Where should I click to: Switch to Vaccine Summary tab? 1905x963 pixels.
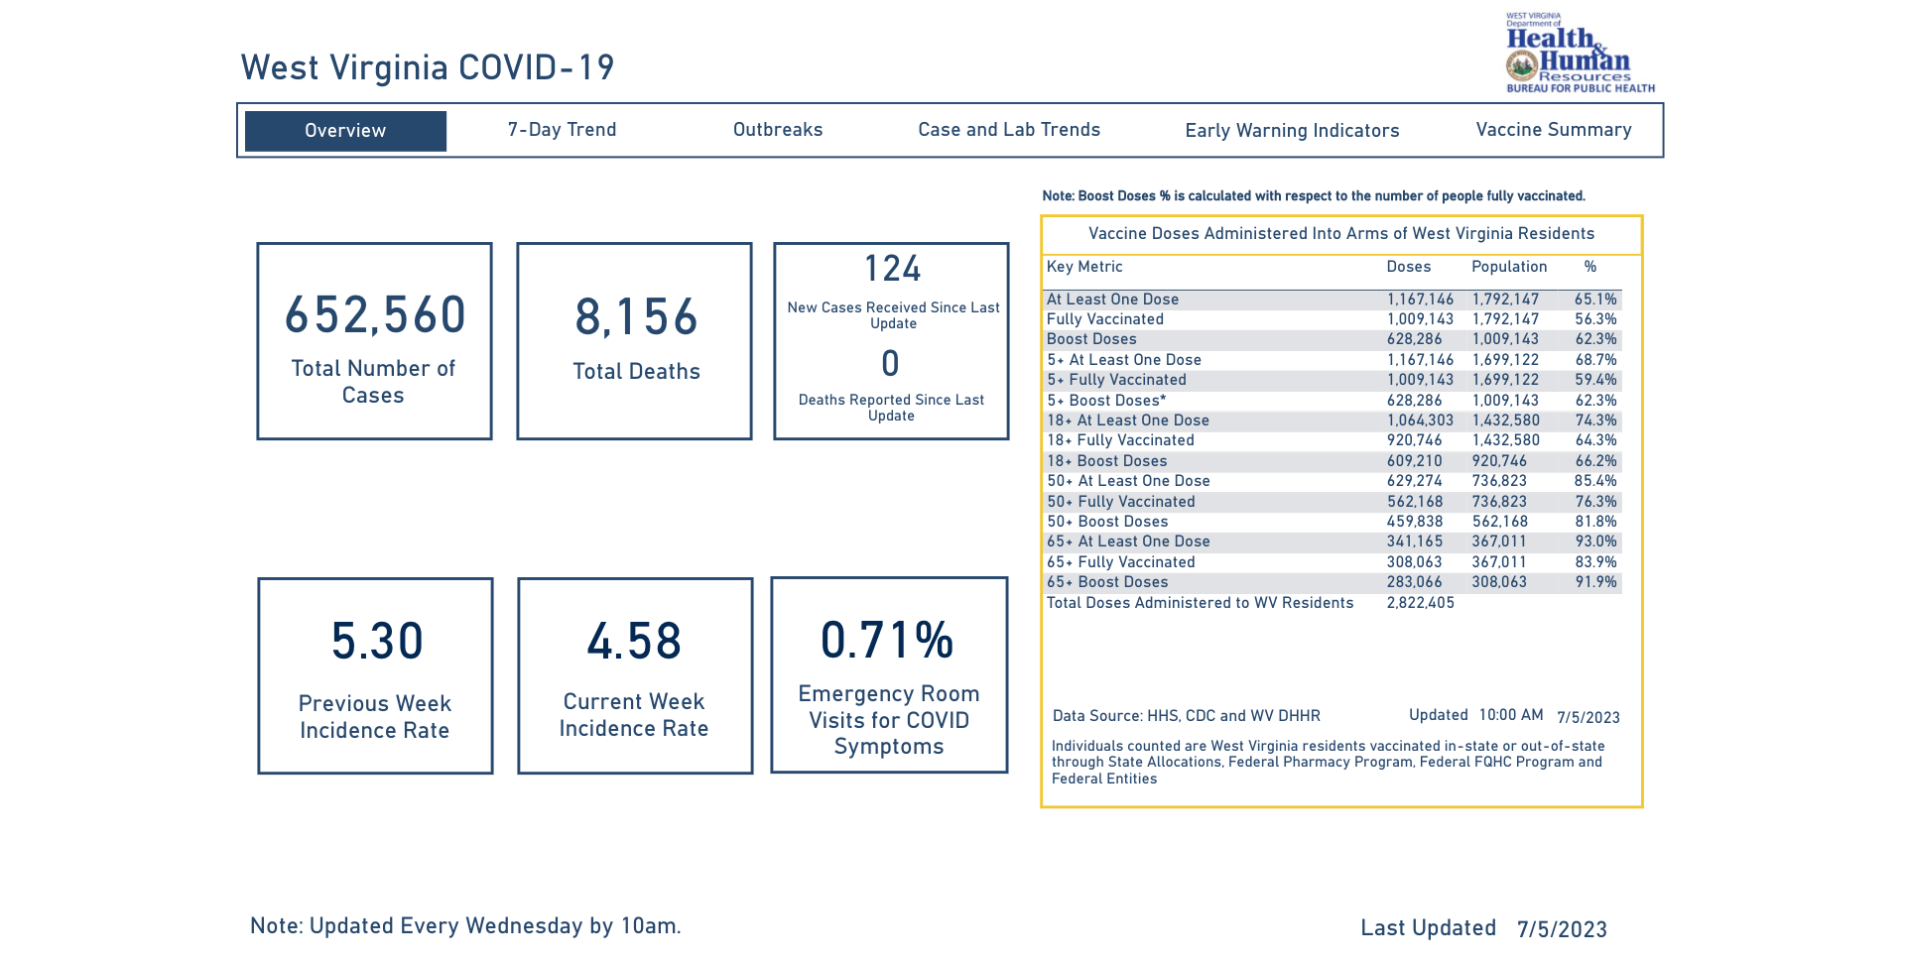(x=1554, y=130)
